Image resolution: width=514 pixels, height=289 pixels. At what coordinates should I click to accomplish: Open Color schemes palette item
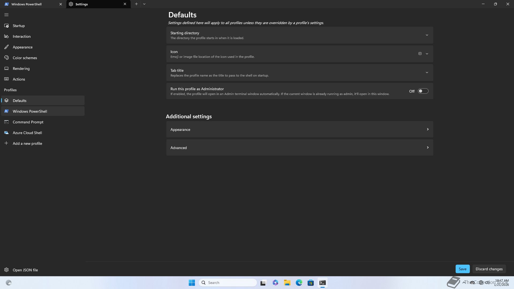[x=25, y=58]
